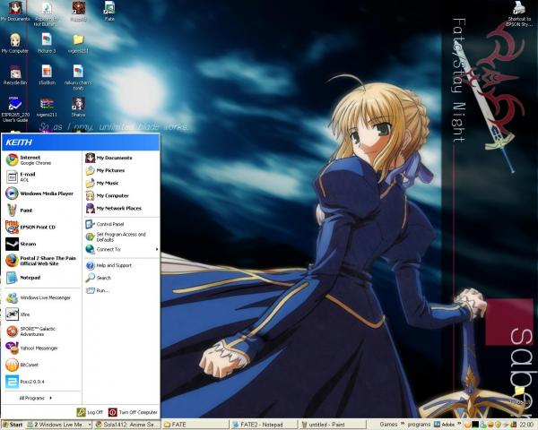Viewport: 538px width, 430px height.
Task: Launch Windows Media Player
Action: [x=42, y=193]
